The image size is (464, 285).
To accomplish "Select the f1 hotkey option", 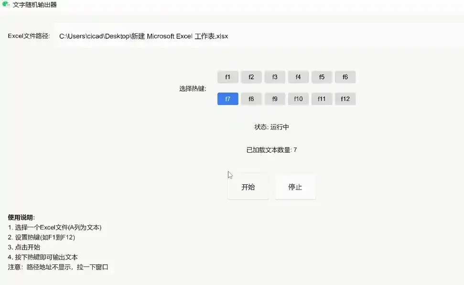I will point(227,77).
